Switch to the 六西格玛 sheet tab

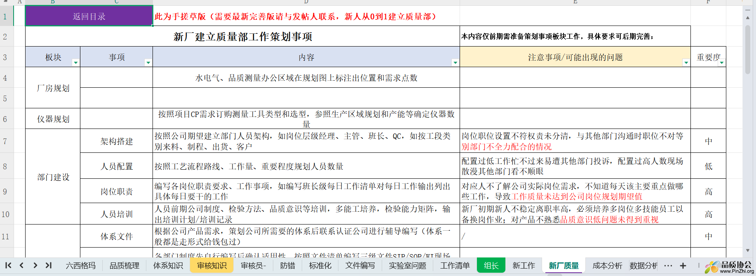81,266
